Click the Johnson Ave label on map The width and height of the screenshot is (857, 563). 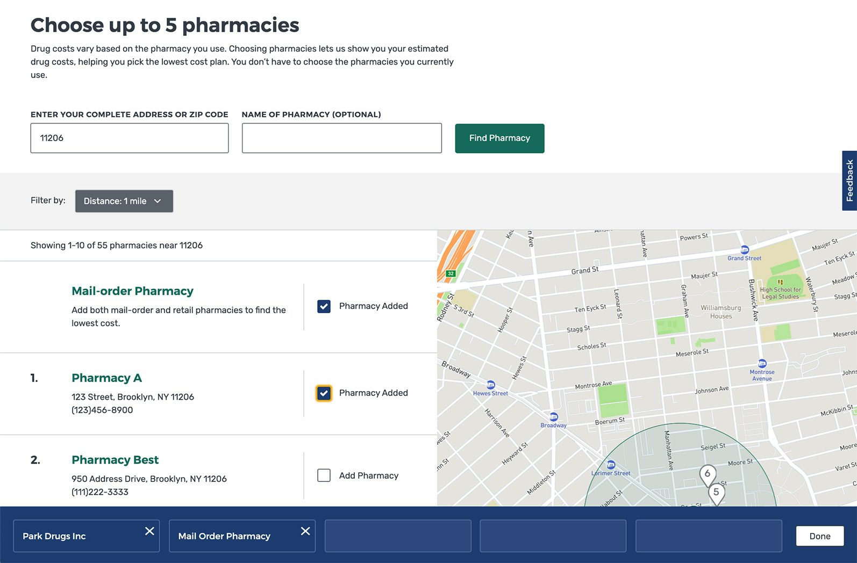[712, 389]
